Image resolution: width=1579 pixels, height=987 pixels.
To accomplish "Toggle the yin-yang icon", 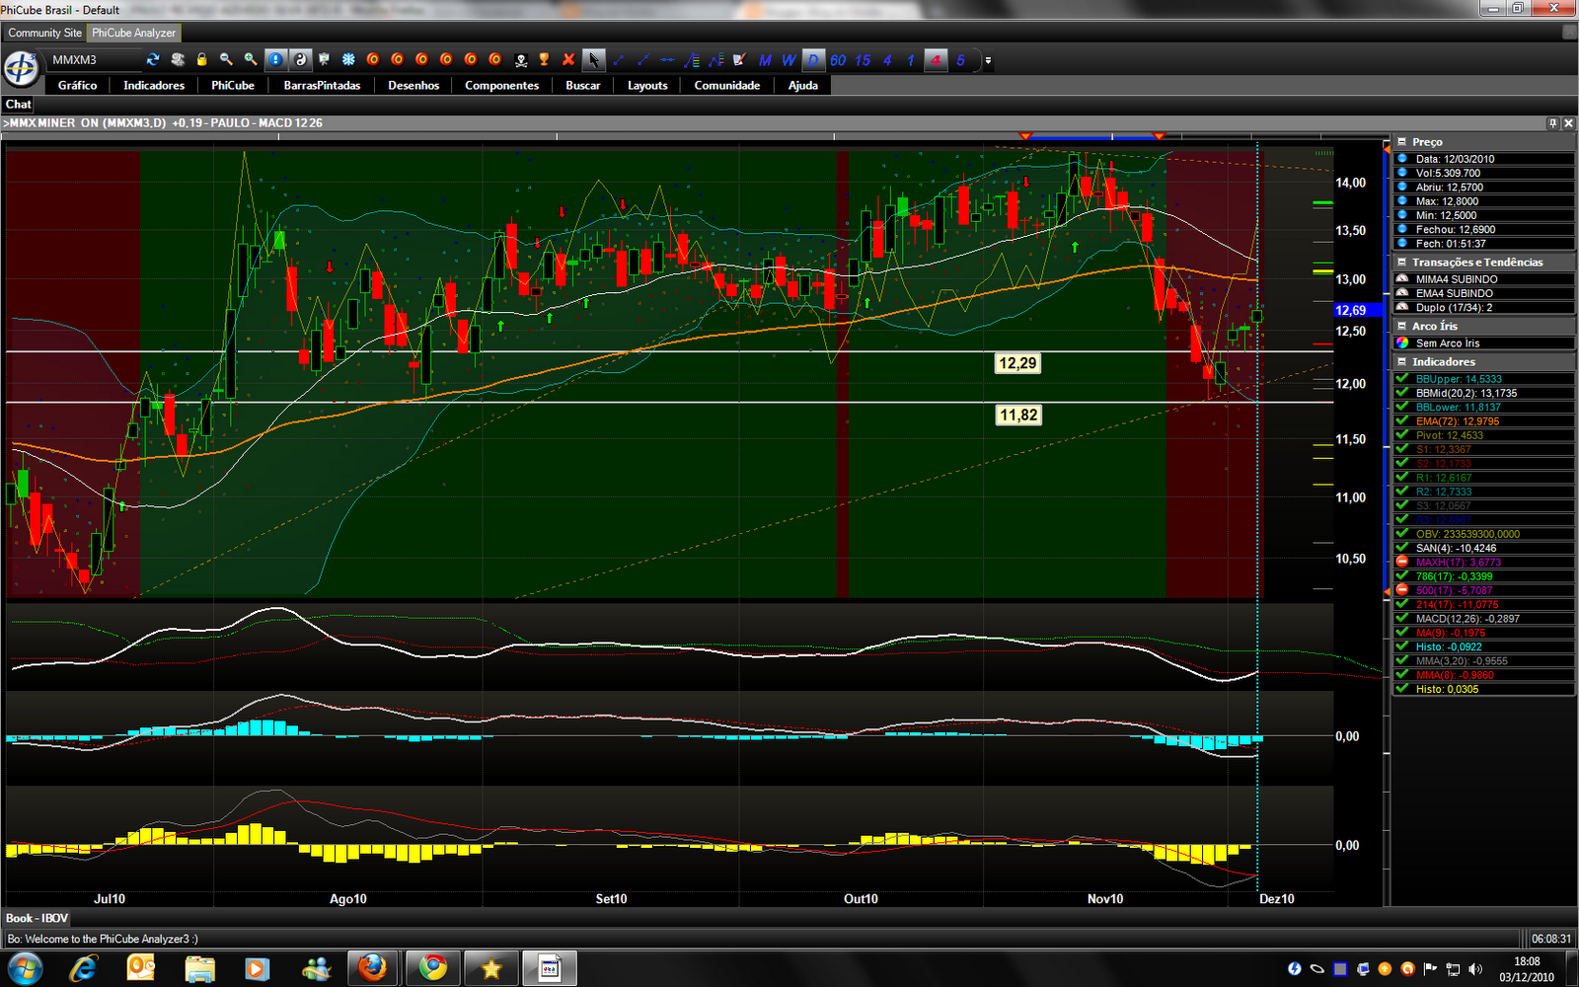I will [300, 60].
